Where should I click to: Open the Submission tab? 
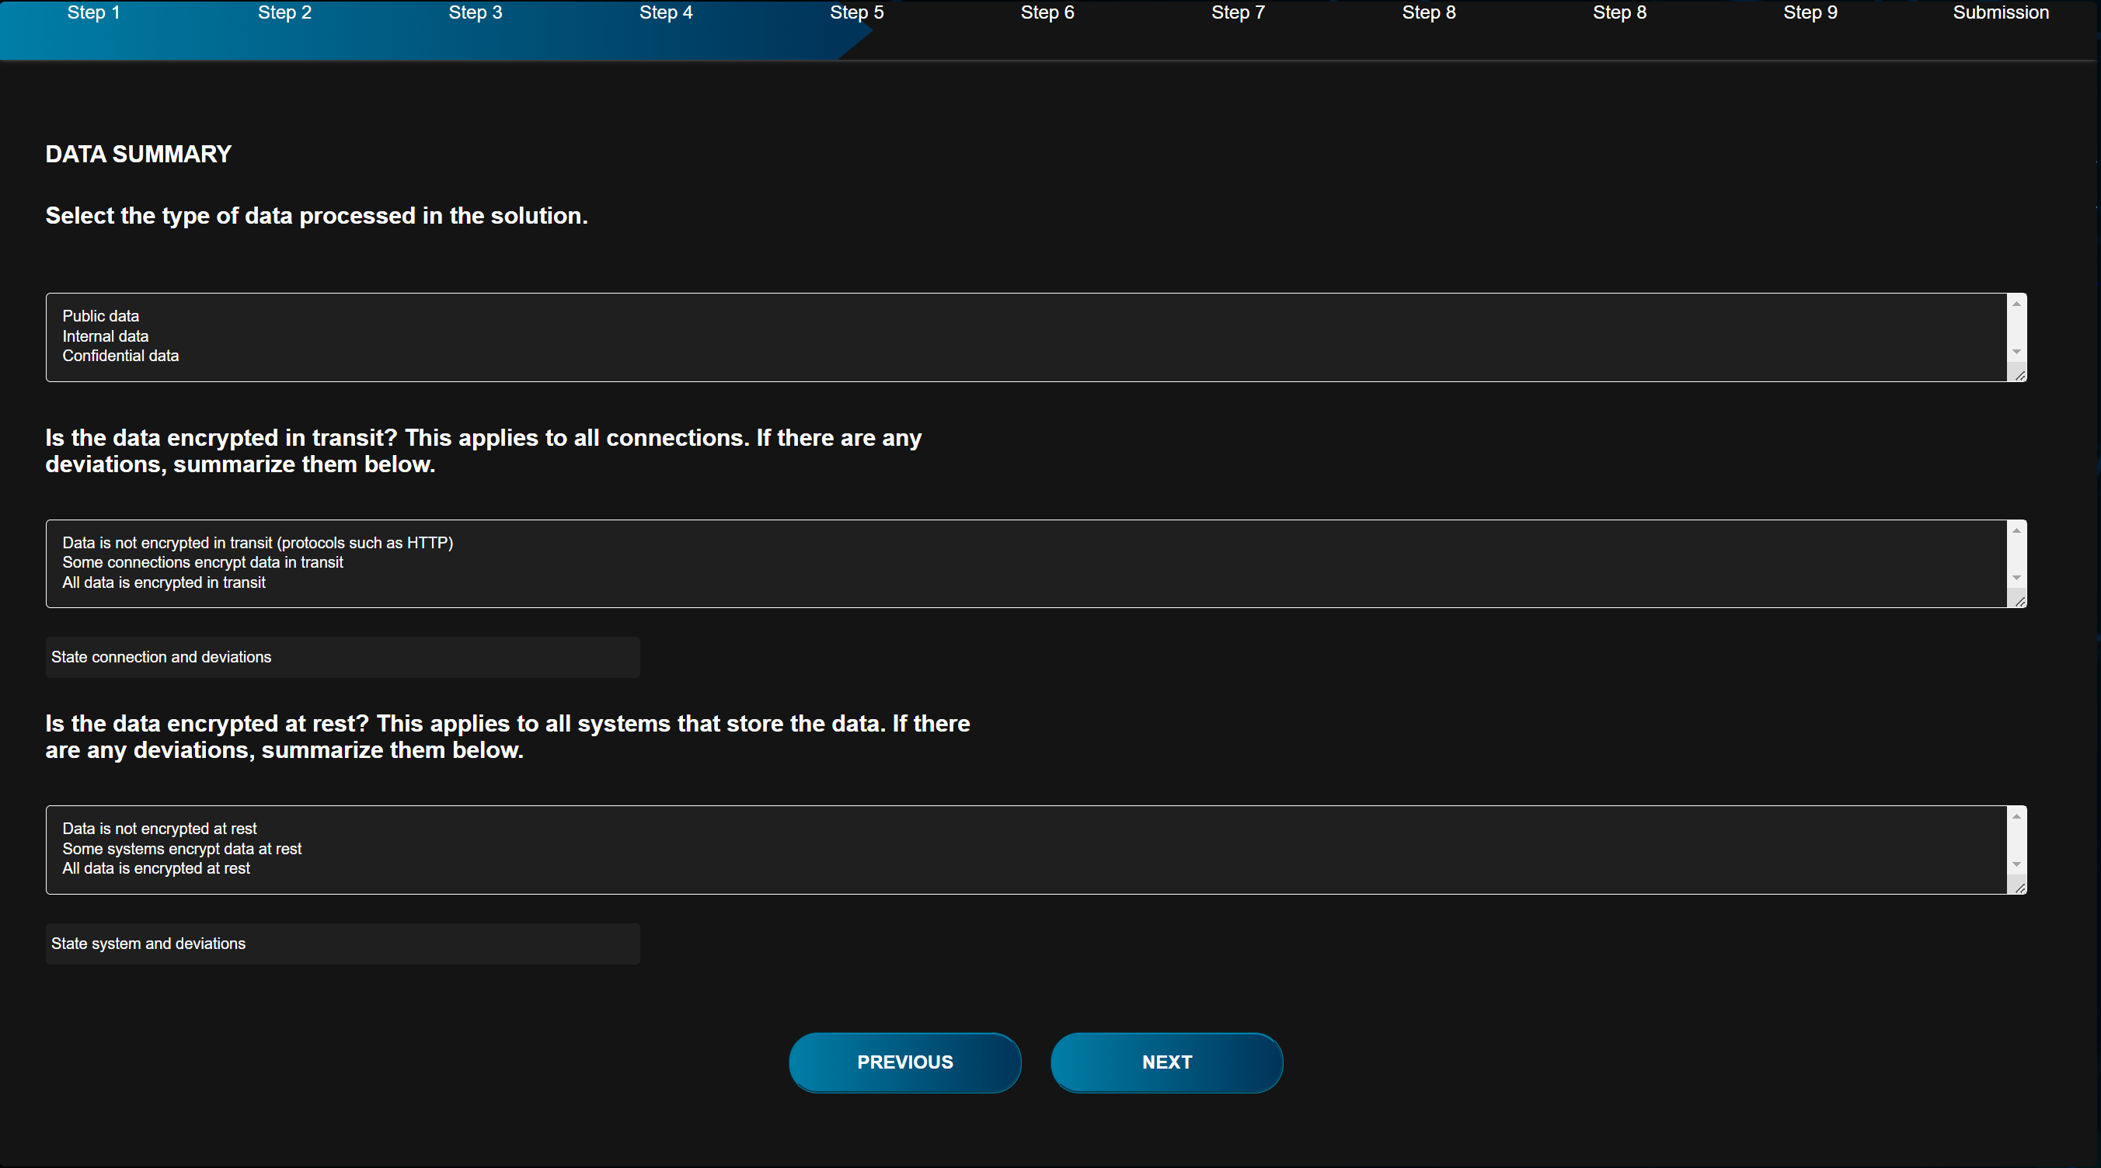point(2001,13)
